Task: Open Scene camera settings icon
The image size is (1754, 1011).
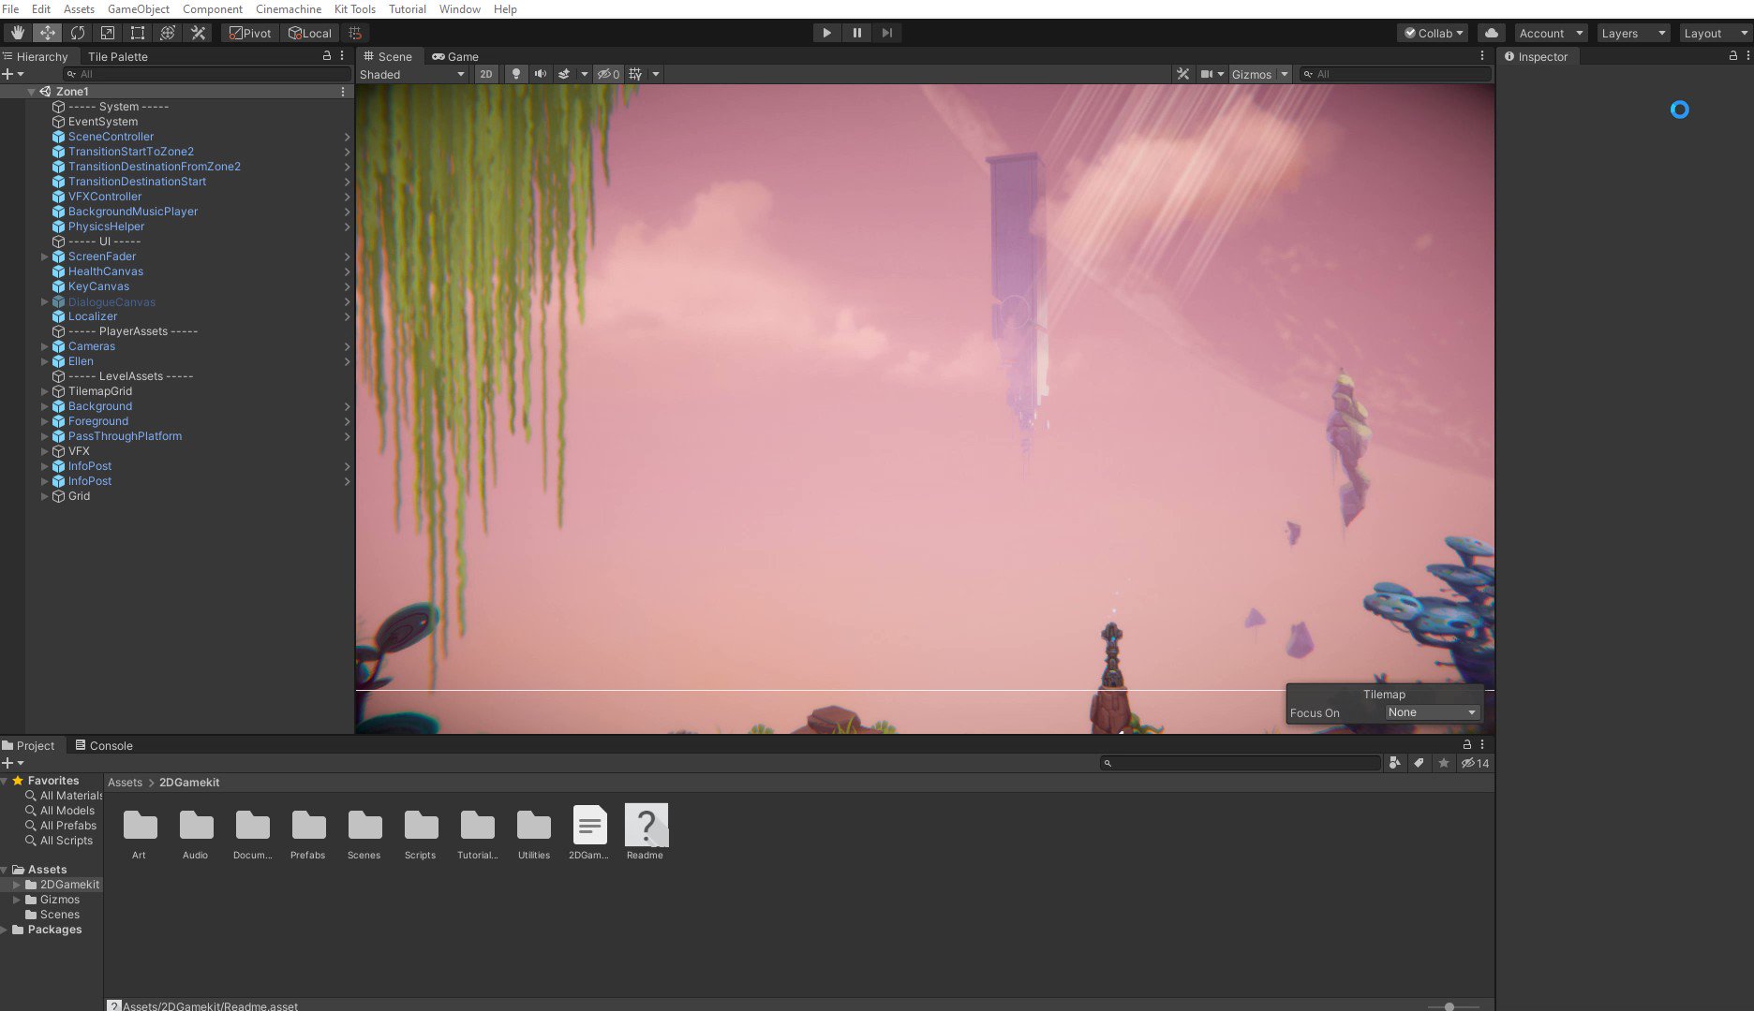Action: coord(1207,74)
